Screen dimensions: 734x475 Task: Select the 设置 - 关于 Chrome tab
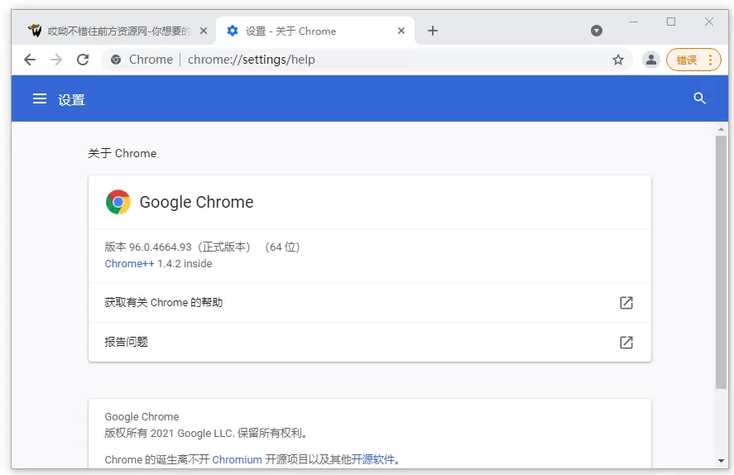[314, 31]
